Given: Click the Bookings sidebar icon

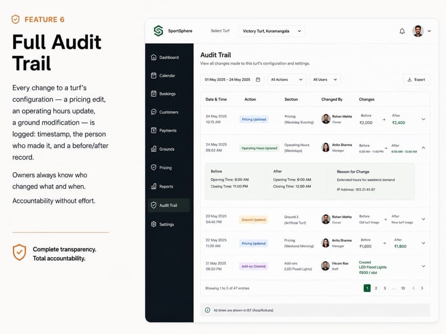Looking at the screenshot, I should click(x=154, y=94).
